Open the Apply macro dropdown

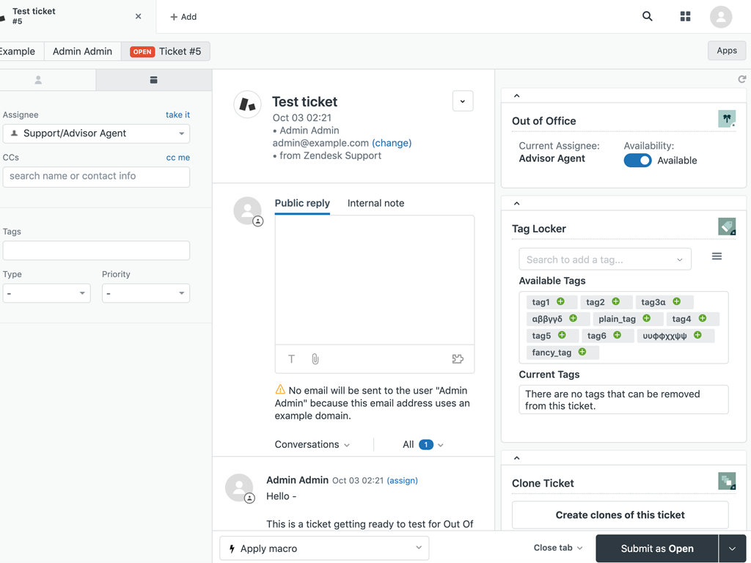coord(324,548)
